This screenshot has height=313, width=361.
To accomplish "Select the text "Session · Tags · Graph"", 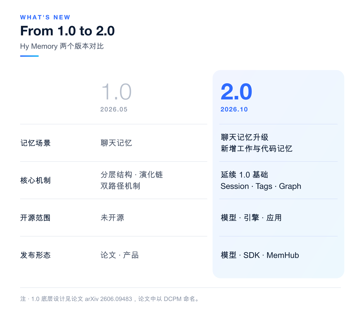I will coord(261,186).
